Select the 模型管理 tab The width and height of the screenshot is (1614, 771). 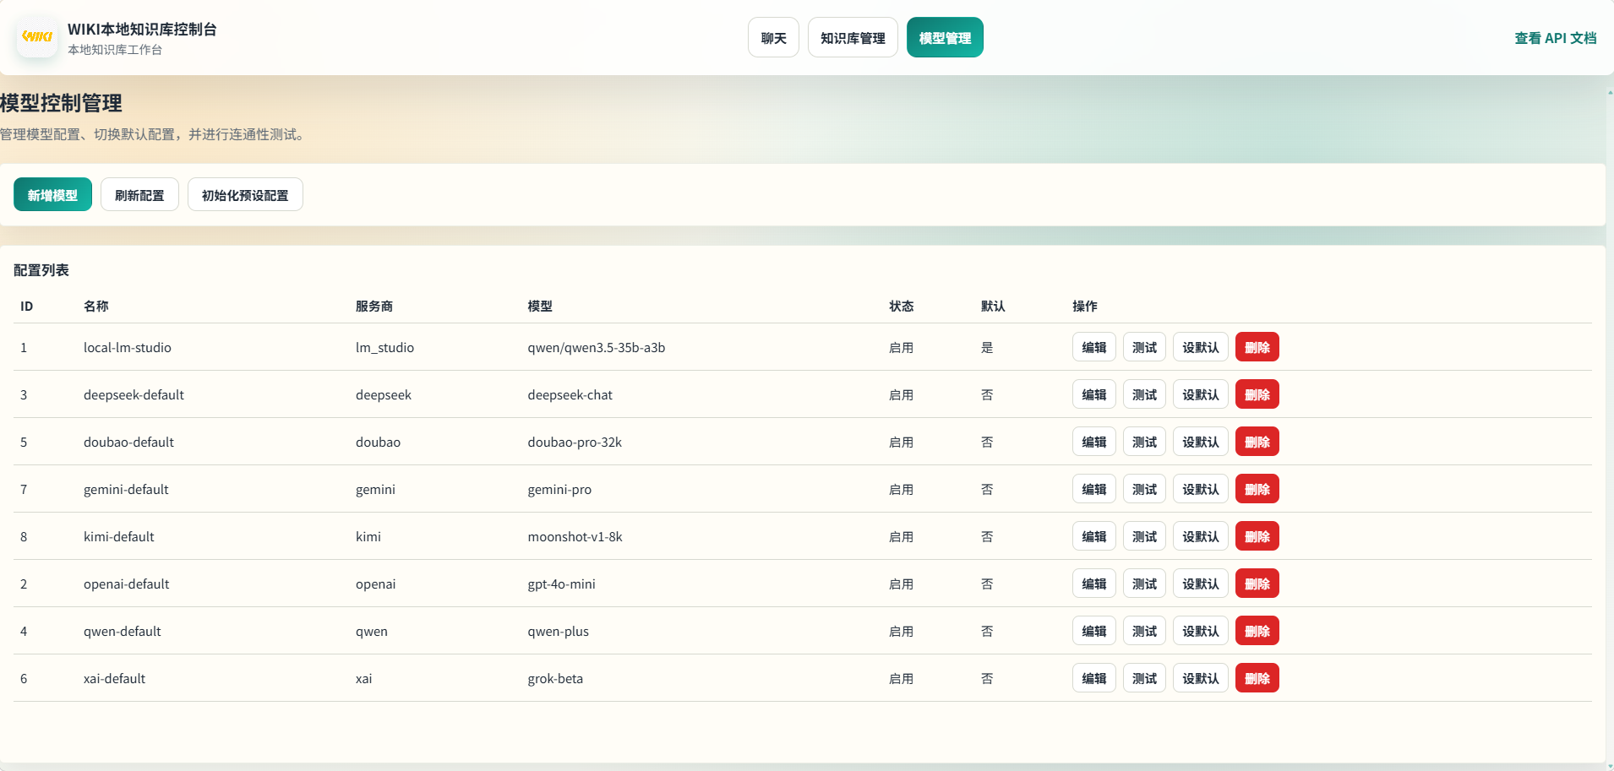tap(945, 38)
